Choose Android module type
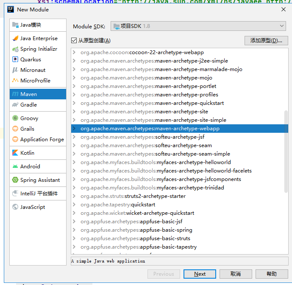 (x=38, y=166)
